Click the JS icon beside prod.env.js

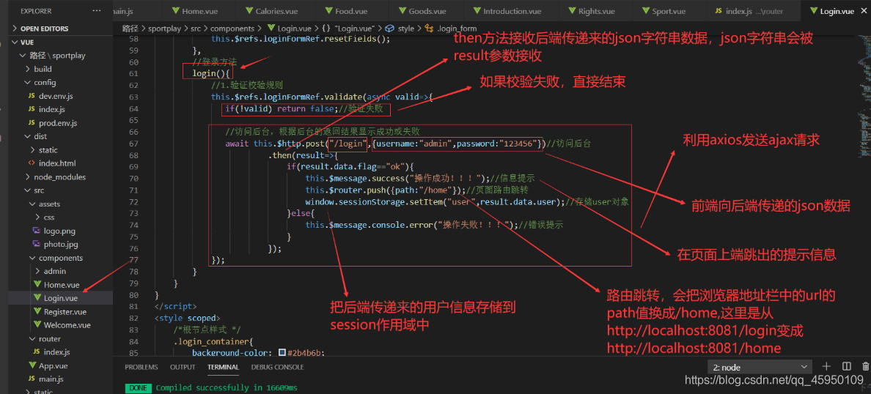[32, 122]
